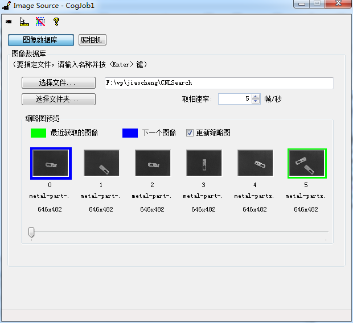Select thumbnail image 0

coord(51,163)
